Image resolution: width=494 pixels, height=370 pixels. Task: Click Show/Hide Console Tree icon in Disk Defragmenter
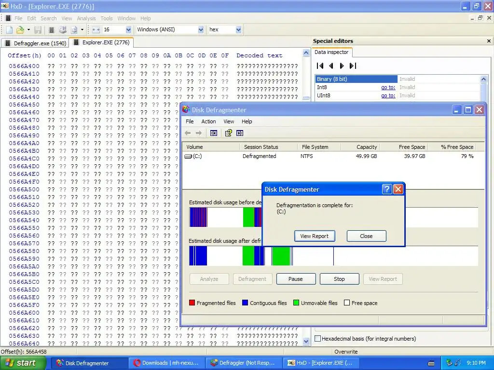click(214, 133)
